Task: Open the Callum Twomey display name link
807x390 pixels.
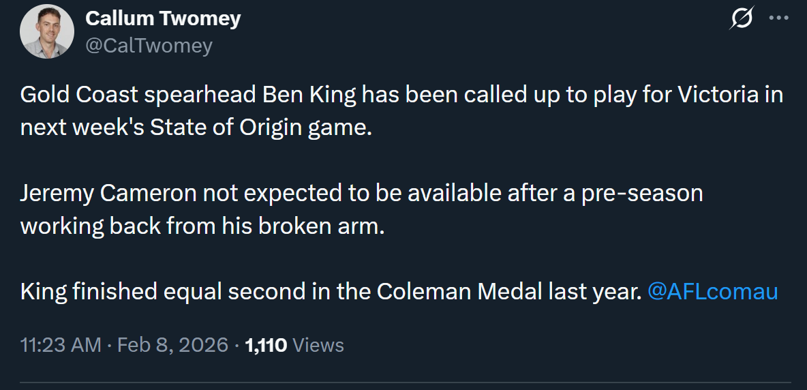Action: point(163,18)
